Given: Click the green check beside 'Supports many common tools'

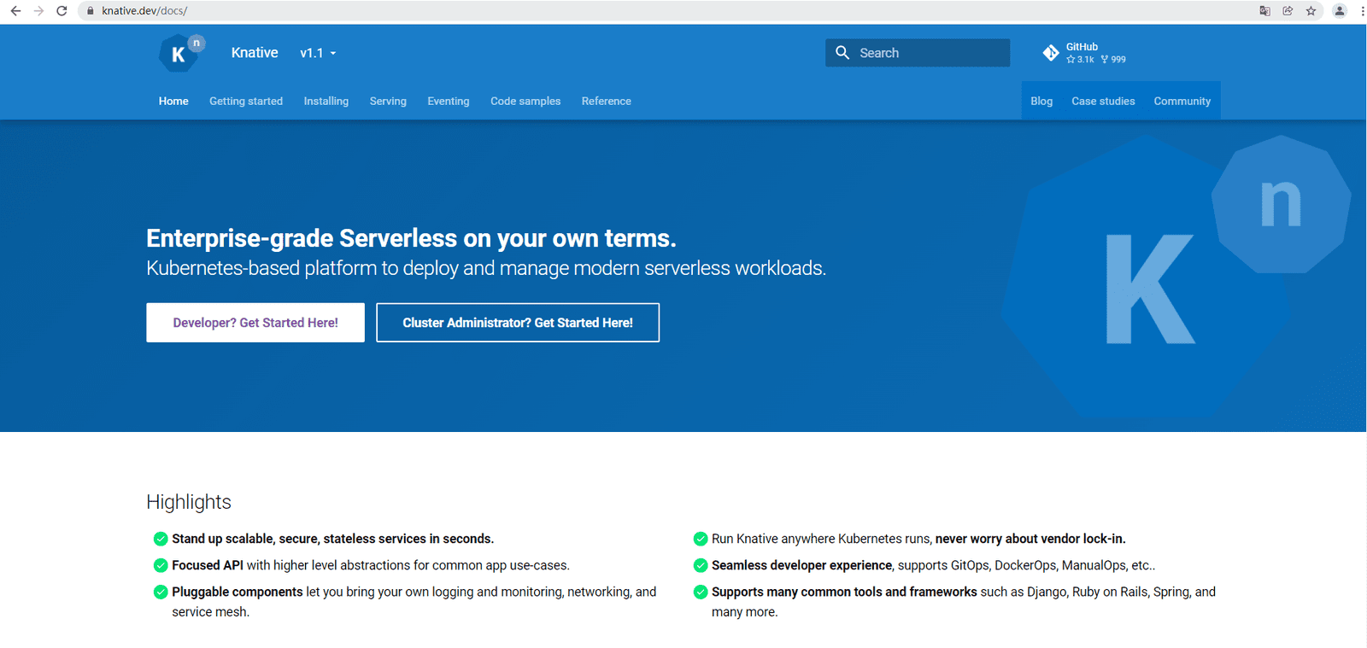Looking at the screenshot, I should [x=701, y=592].
